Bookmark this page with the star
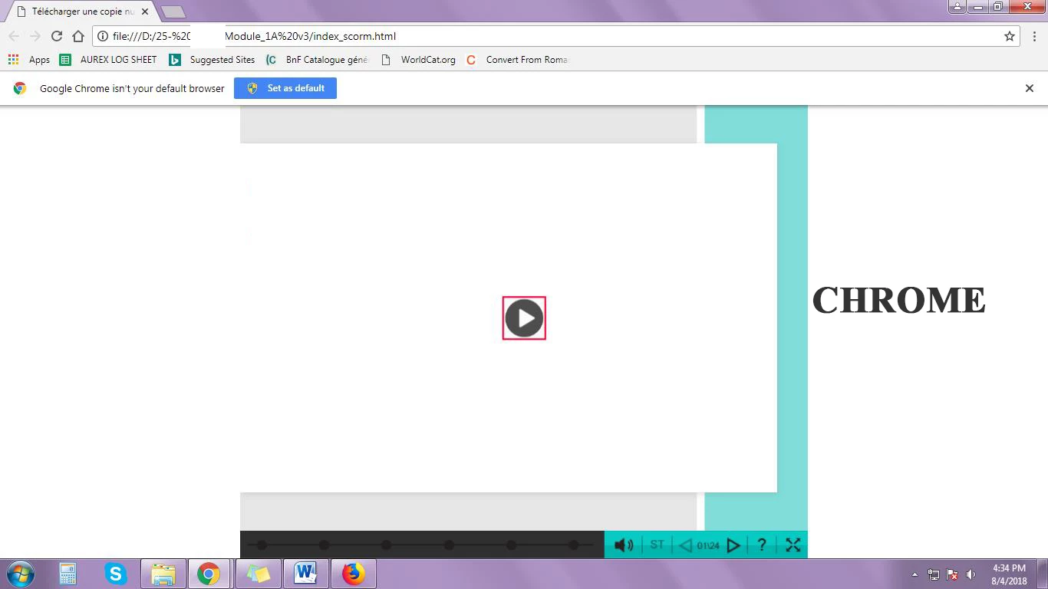 [x=1010, y=36]
